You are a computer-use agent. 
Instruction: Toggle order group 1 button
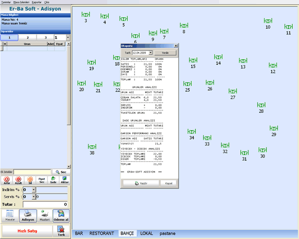coord(9,38)
